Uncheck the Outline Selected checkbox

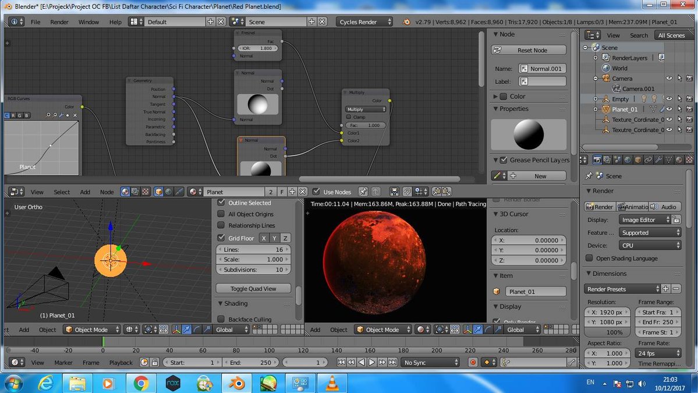(221, 203)
